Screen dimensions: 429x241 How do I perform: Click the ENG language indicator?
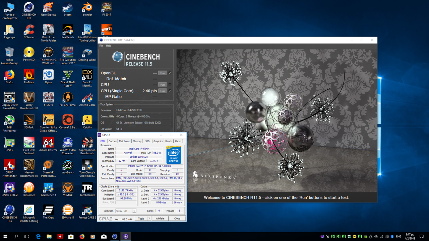pos(399,236)
